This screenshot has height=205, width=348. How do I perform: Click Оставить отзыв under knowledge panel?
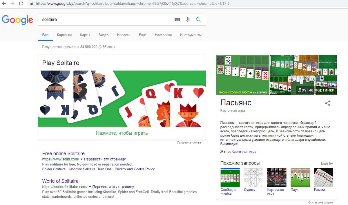coord(320,202)
